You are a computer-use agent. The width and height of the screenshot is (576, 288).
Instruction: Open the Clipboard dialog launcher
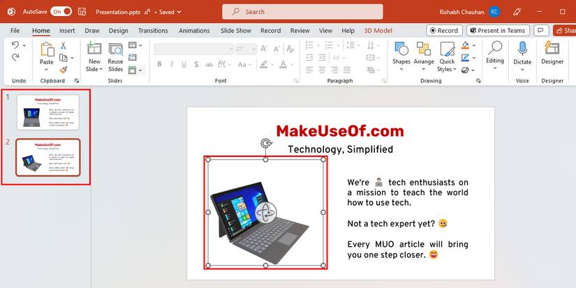[x=76, y=81]
